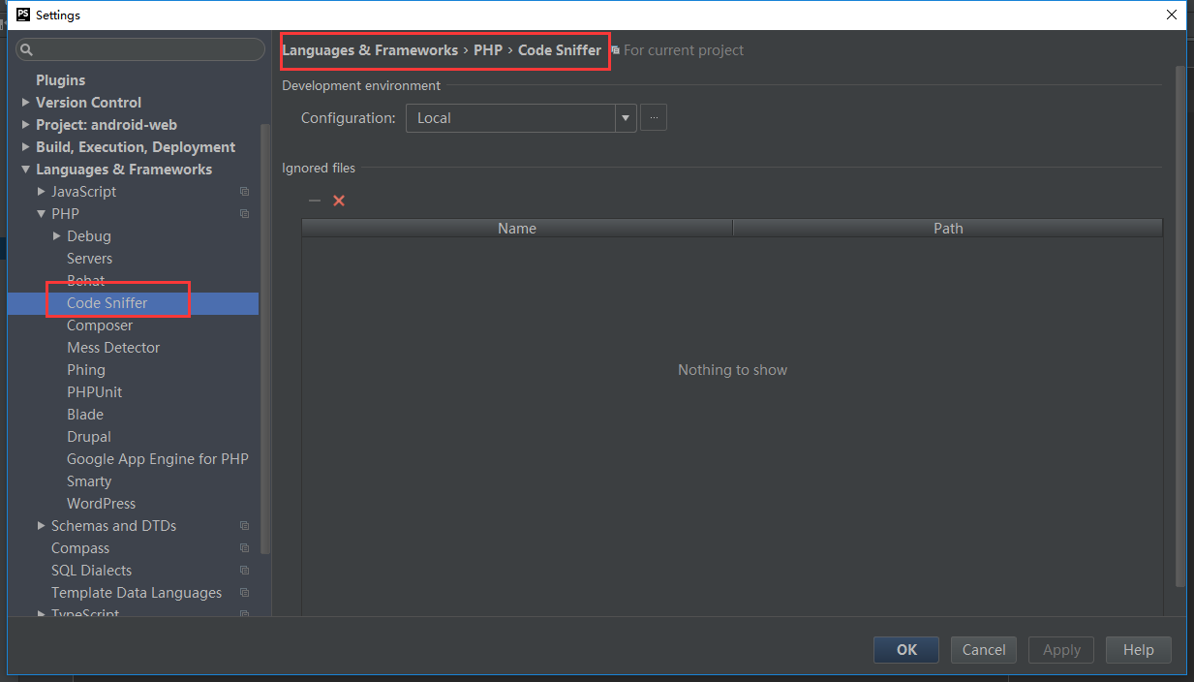Collapse the Languages & Frameworks arrow
This screenshot has height=682, width=1194.
click(25, 170)
